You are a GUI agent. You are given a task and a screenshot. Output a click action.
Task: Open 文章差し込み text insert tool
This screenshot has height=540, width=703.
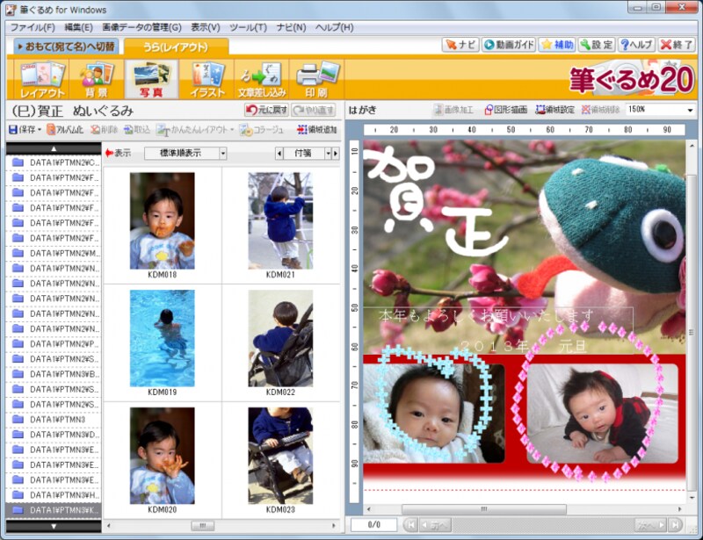pos(261,79)
